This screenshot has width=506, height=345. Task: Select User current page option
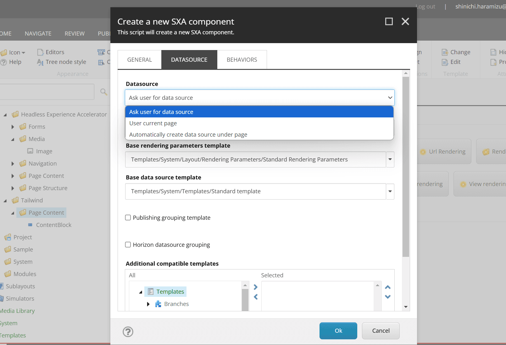click(x=153, y=123)
